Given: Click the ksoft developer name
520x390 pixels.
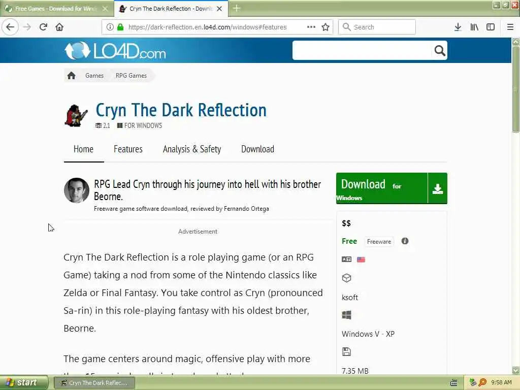Looking at the screenshot, I should [x=350, y=298].
